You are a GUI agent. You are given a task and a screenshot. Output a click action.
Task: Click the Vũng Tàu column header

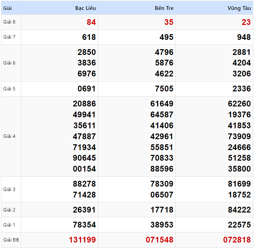click(x=239, y=8)
